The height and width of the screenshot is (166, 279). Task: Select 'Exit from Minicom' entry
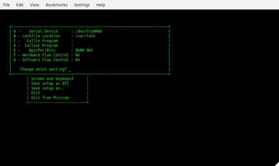pyautogui.click(x=50, y=98)
